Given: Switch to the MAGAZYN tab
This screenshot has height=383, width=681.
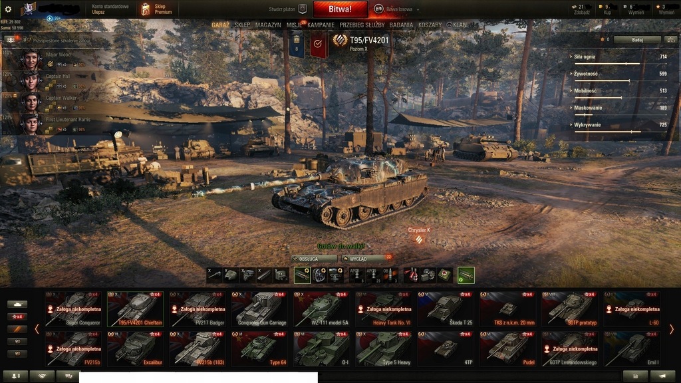Looking at the screenshot, I should pos(268,25).
